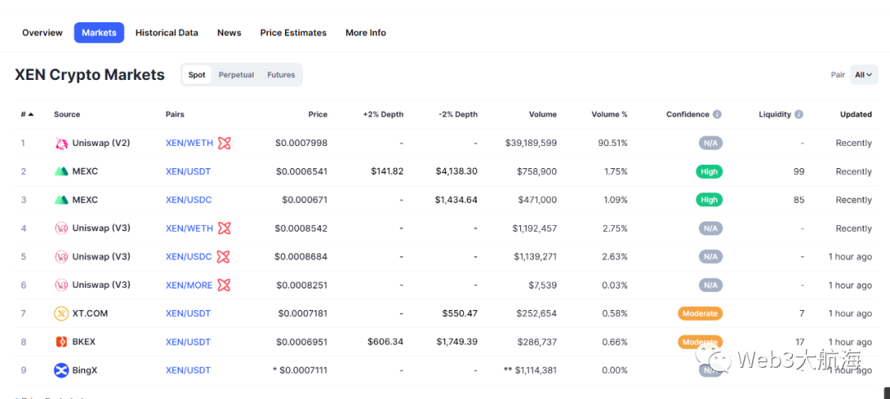The width and height of the screenshot is (890, 399).
Task: Click red DEX icon beside Uniswap (V3) XEN/WETH
Action: [x=224, y=228]
